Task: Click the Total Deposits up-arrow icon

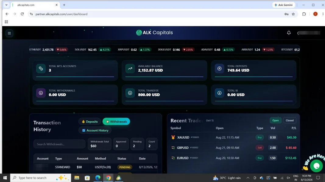Action: click(219, 69)
